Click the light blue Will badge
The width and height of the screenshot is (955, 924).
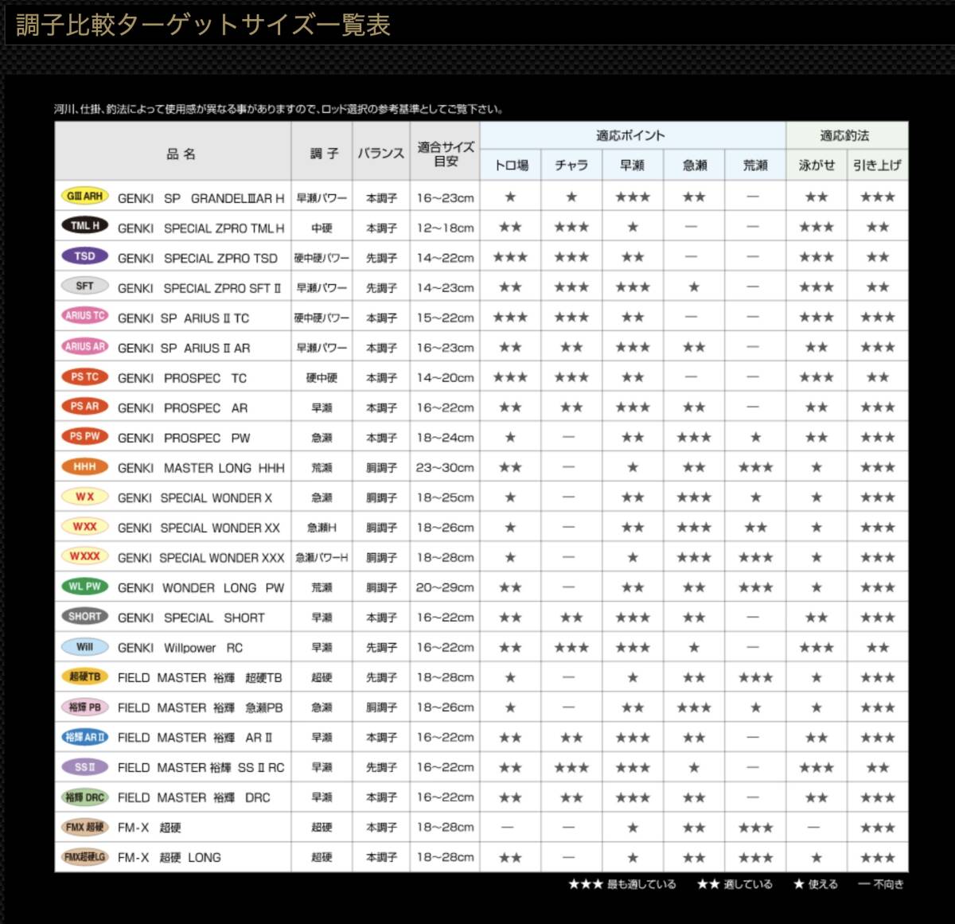pos(85,646)
